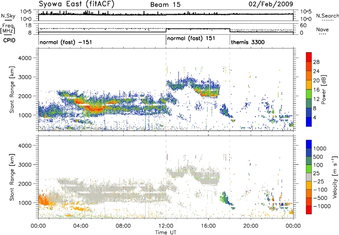Viewport: 339px width, 235px height.
Task: Click the "500" tick on Velocity colorbar
Action: (318, 157)
